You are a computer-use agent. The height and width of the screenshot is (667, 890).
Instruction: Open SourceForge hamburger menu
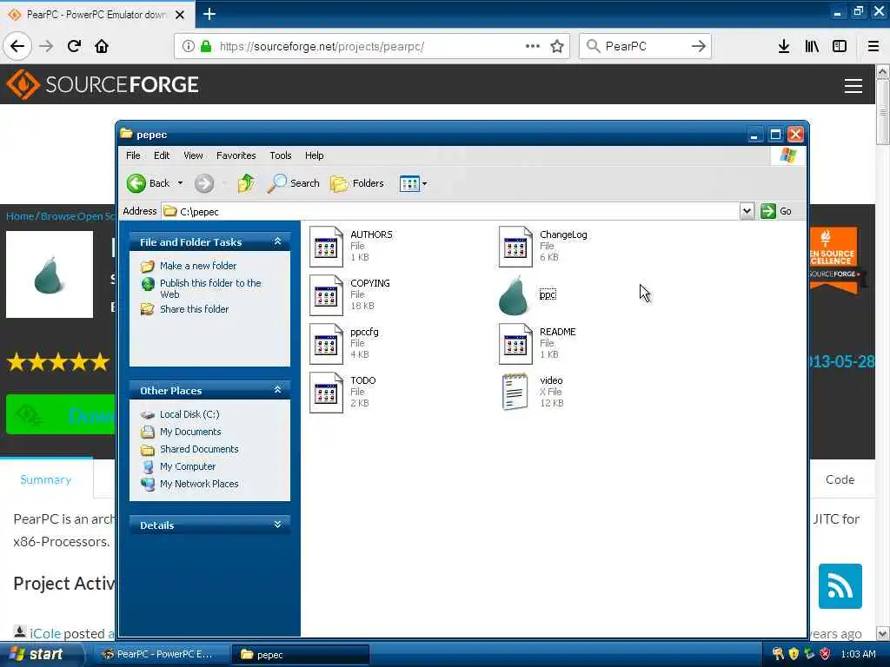(853, 86)
